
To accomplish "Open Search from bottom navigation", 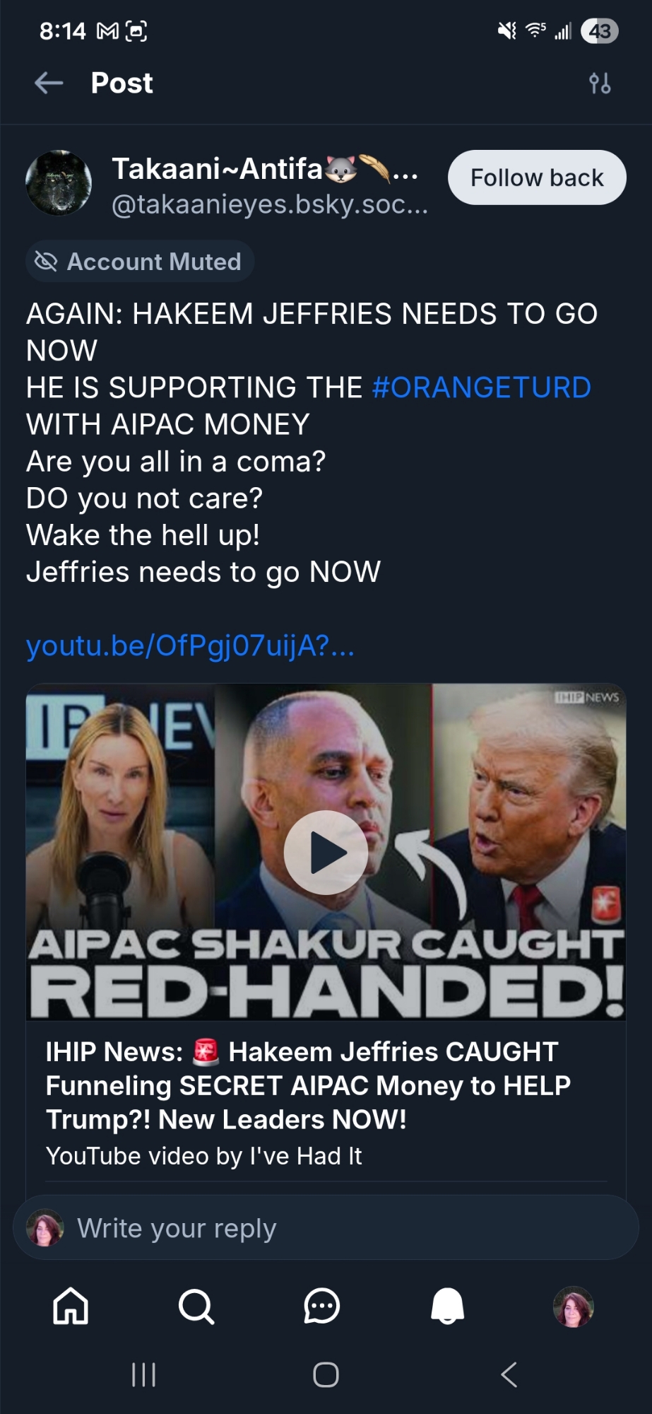I will 196,1306.
